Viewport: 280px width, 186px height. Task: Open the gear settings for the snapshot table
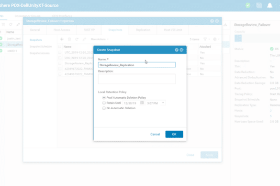tap(215, 39)
